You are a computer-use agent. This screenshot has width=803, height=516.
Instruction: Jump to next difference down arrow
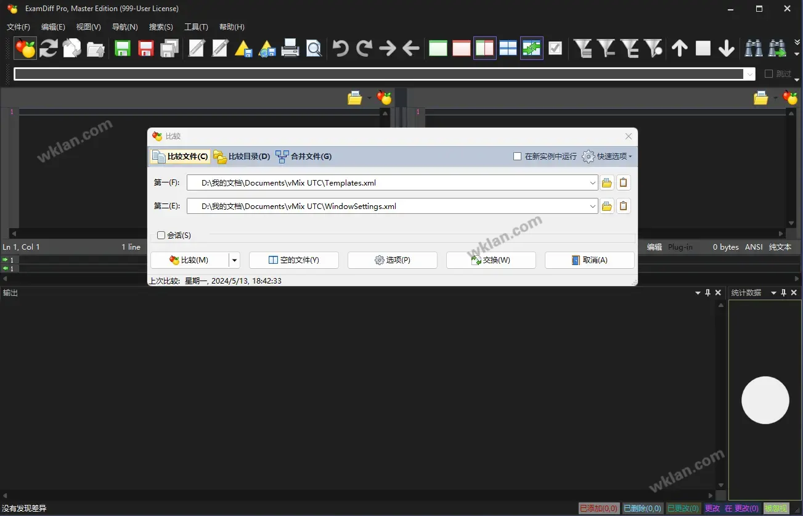click(x=727, y=48)
